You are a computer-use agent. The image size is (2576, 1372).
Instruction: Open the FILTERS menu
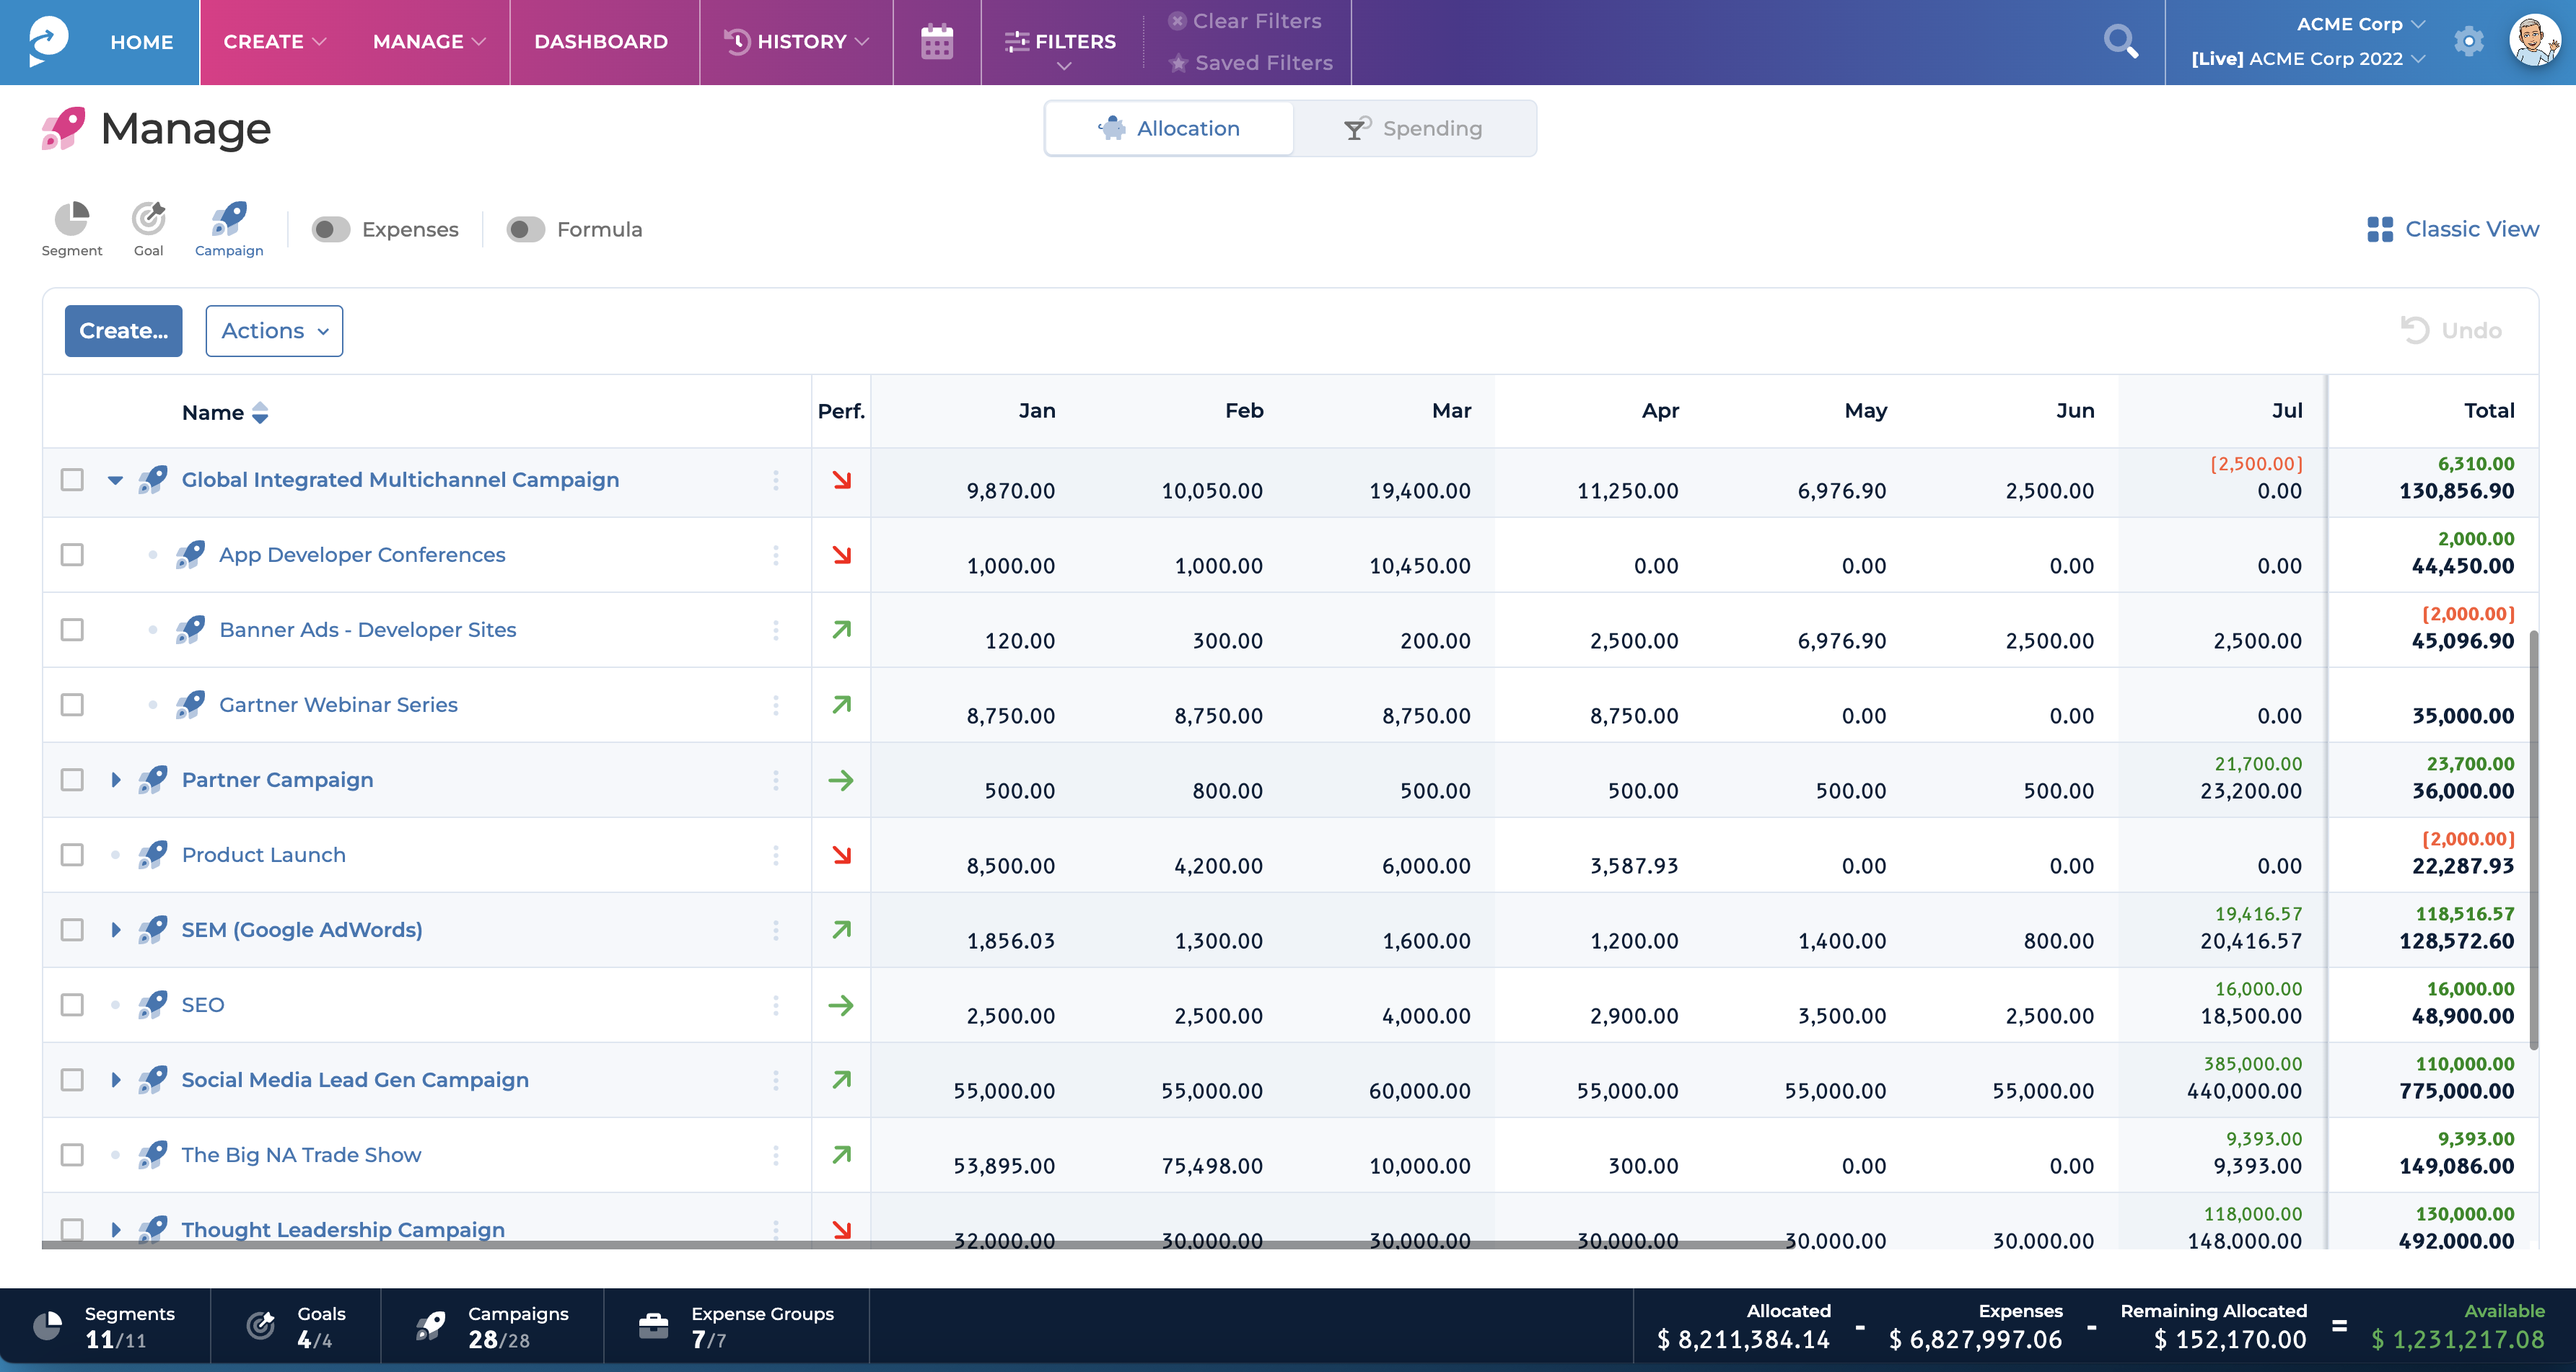tap(1060, 48)
